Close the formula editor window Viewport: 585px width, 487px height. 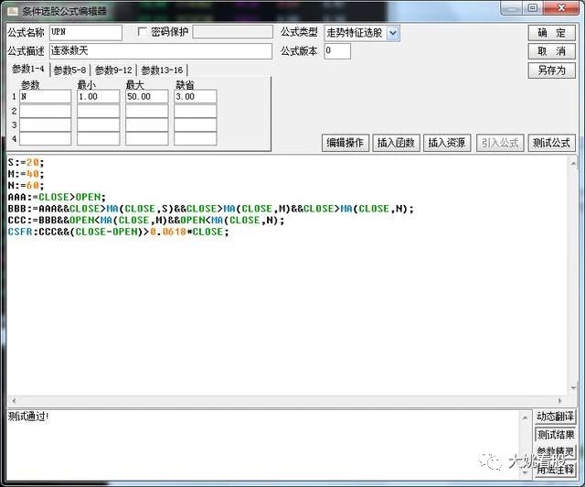pyautogui.click(x=565, y=10)
